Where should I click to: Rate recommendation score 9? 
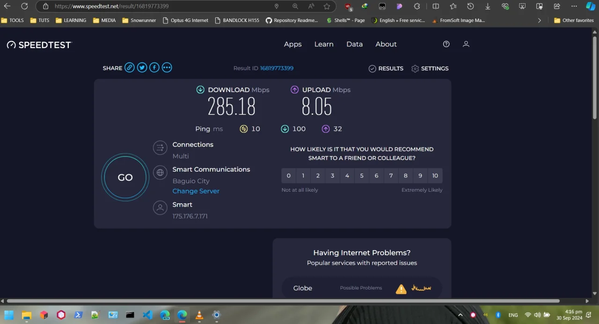(x=420, y=176)
